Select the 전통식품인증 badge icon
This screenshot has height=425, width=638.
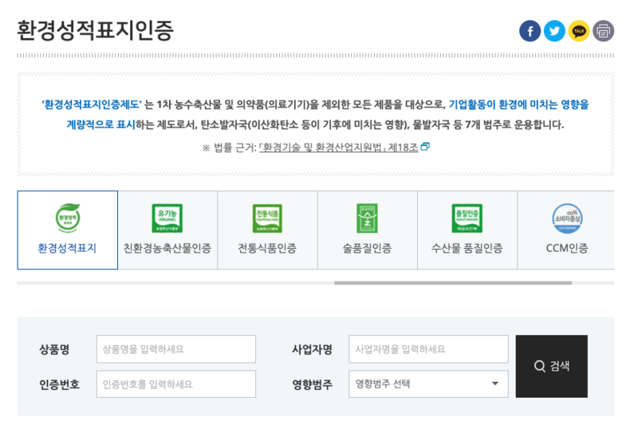coord(267,218)
